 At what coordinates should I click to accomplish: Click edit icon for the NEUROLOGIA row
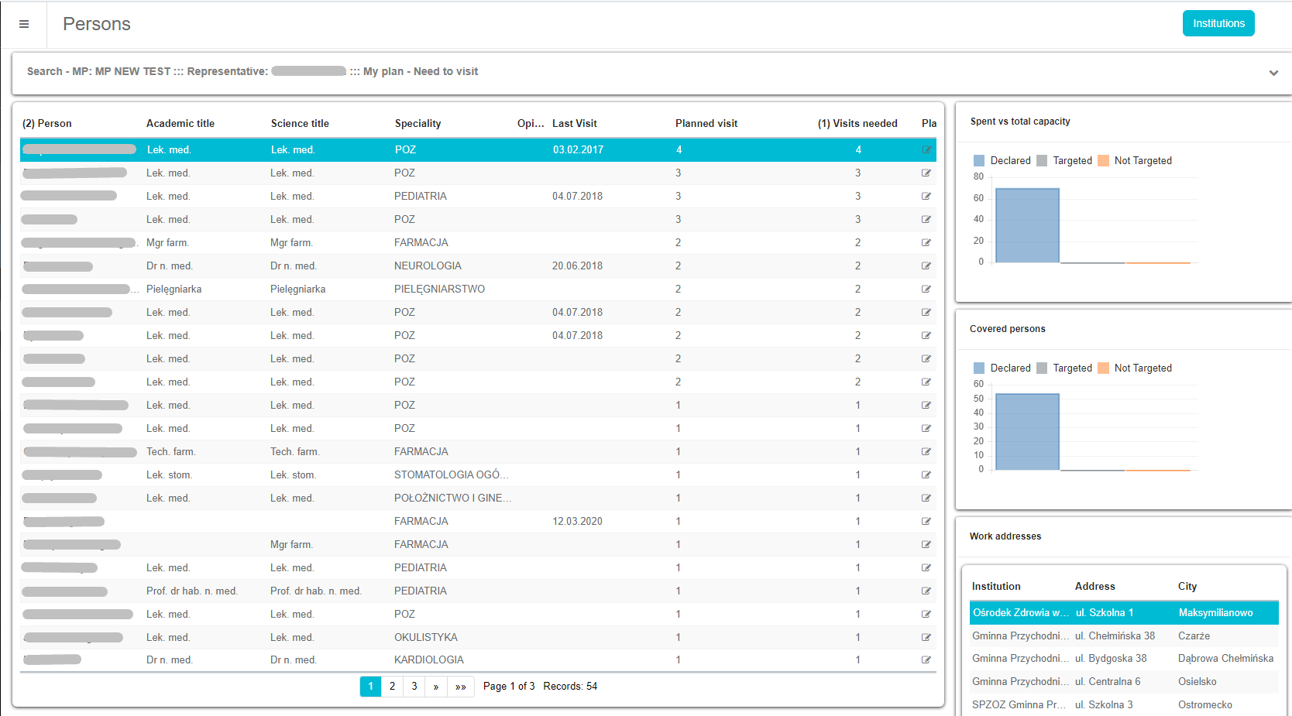coord(926,266)
